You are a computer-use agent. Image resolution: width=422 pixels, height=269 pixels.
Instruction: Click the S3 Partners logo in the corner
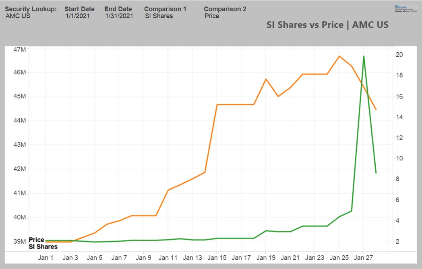point(405,8)
